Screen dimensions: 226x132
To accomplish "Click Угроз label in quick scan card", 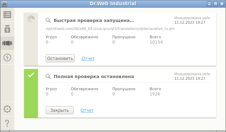I will tap(51, 37).
